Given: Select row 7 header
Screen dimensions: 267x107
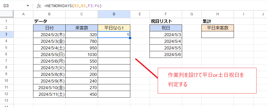Looking at the screenshot, I should click(7, 61).
